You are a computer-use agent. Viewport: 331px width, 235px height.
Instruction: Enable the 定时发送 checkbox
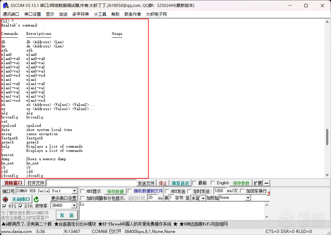tap(189, 191)
